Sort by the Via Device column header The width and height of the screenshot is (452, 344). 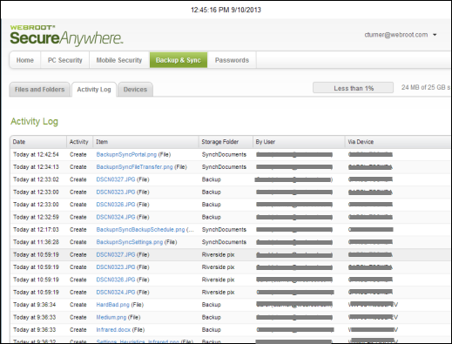coord(398,142)
